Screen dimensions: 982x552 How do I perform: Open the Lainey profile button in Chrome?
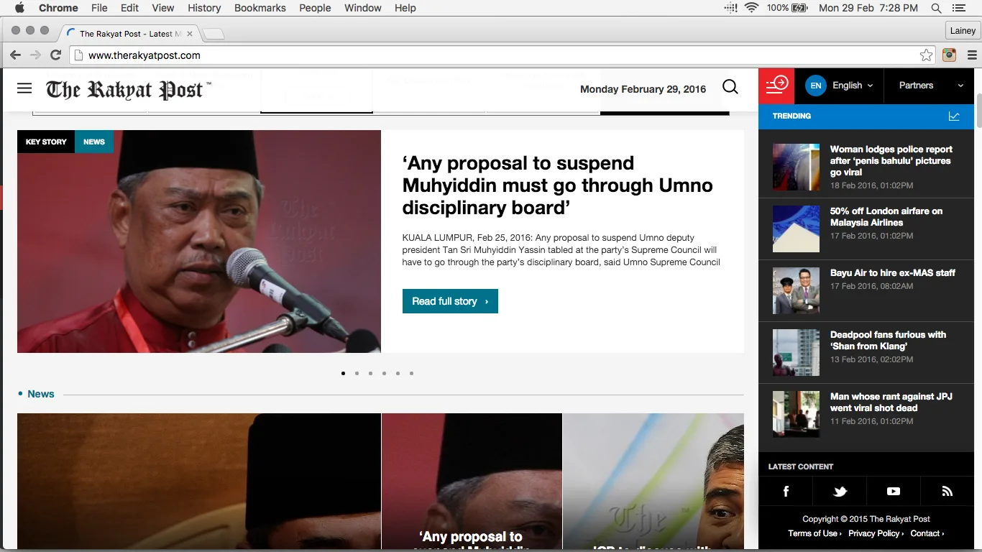click(x=962, y=31)
